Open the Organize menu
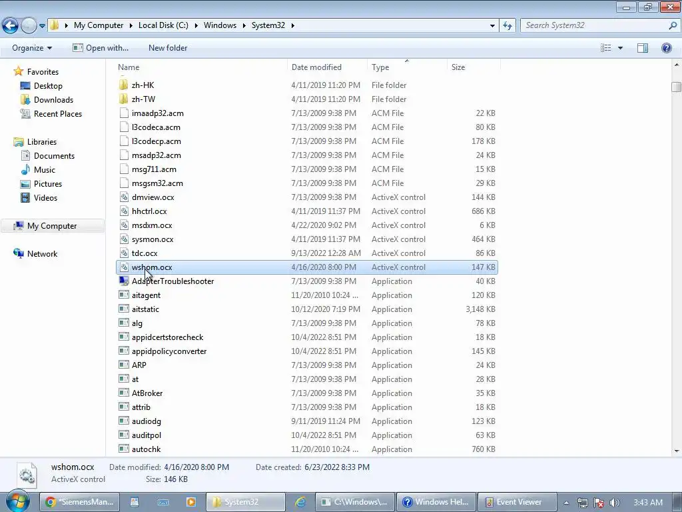682x512 pixels. [32, 48]
